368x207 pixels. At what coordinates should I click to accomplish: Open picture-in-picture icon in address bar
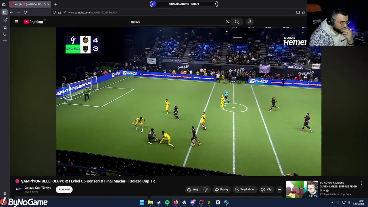click(x=298, y=12)
